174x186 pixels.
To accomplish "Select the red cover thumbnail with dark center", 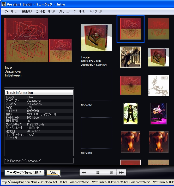I will 130,85.
